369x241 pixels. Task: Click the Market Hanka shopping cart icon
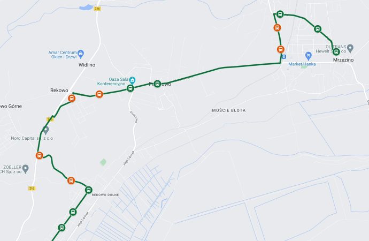click(308, 56)
